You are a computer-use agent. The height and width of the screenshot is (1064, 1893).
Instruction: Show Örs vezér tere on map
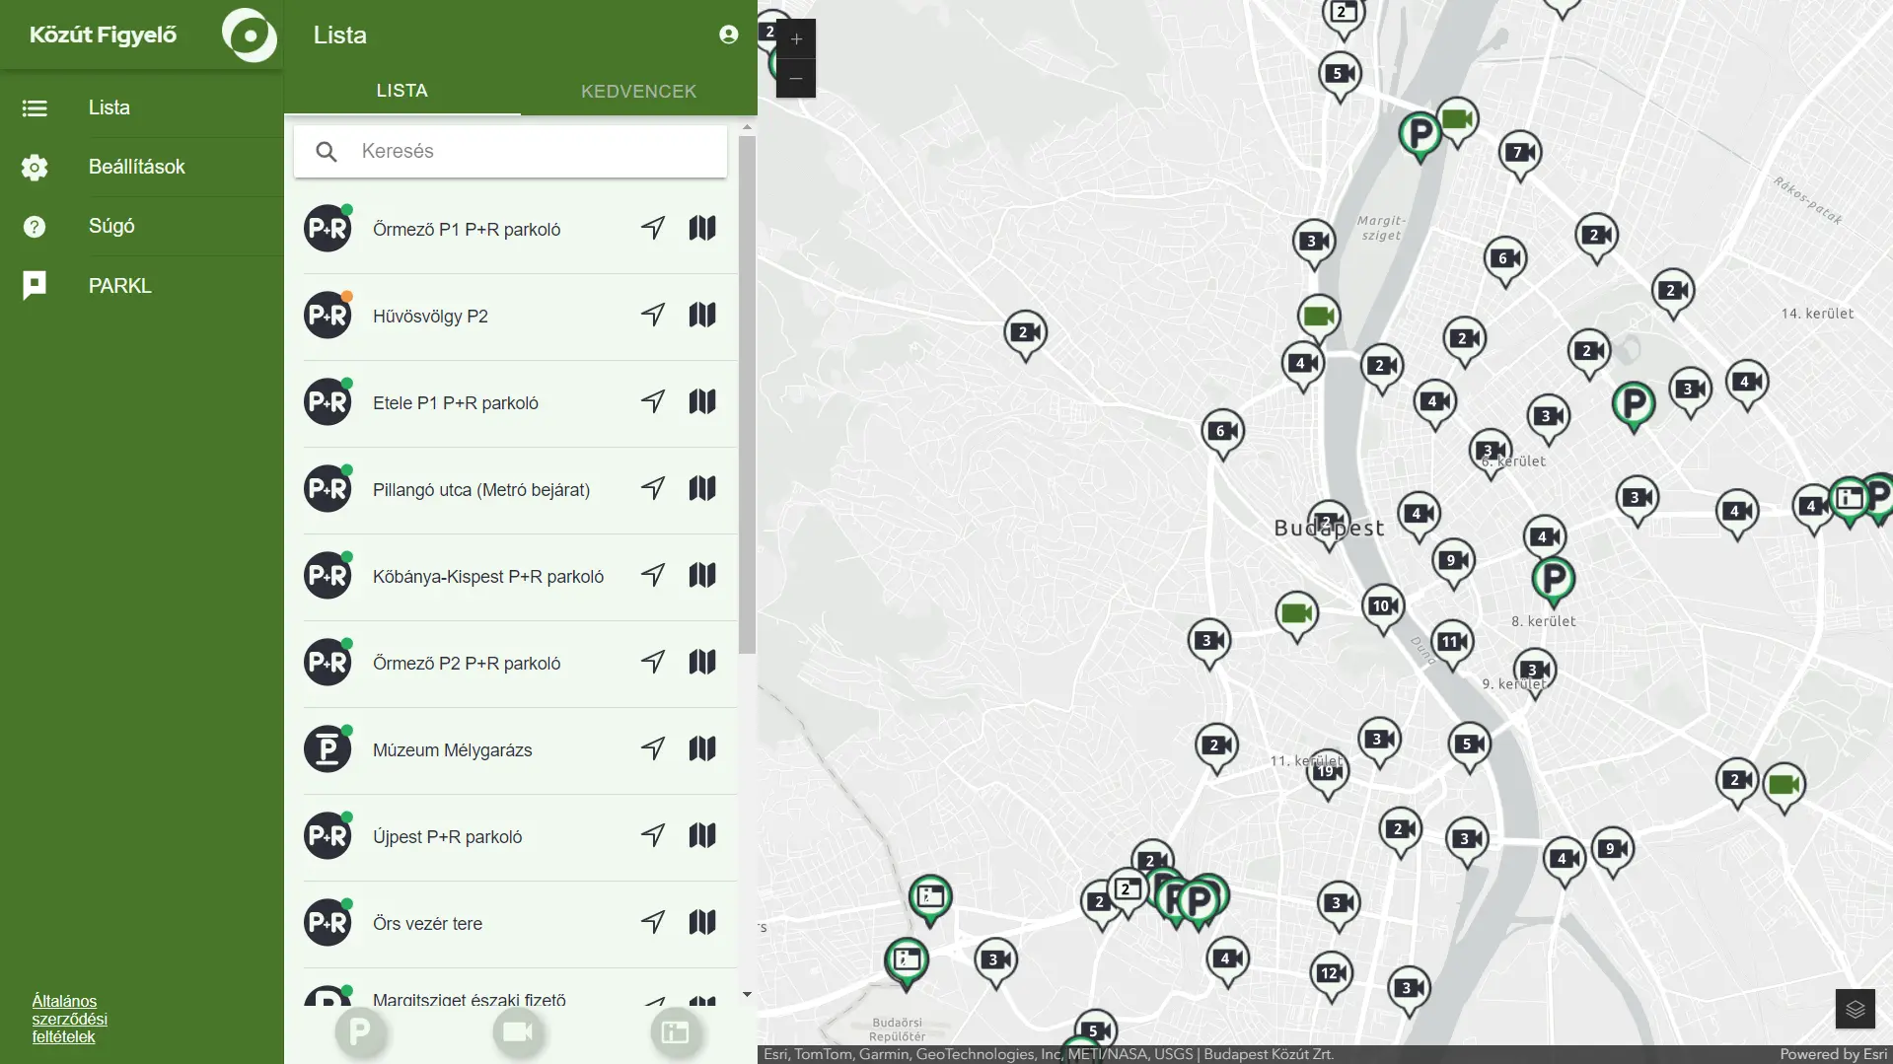click(x=702, y=923)
